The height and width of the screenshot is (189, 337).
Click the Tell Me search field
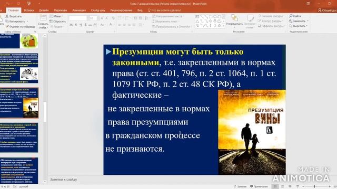pos(165,10)
